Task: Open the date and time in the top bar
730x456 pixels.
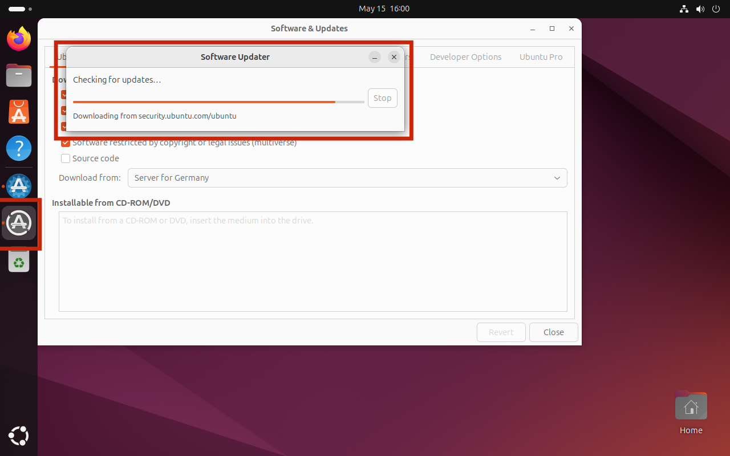Action: [x=384, y=9]
